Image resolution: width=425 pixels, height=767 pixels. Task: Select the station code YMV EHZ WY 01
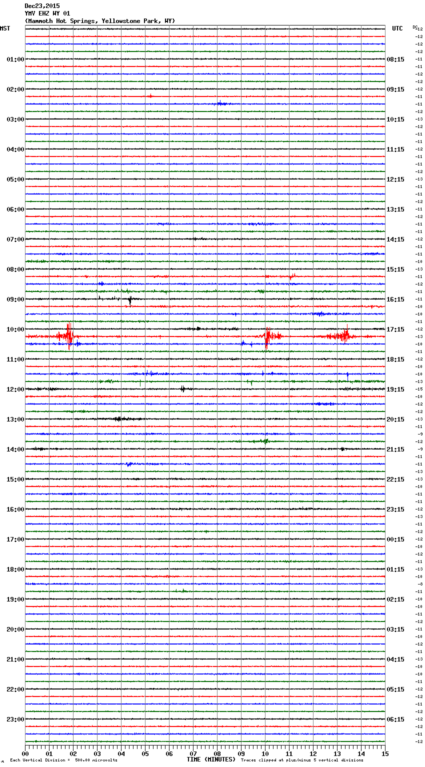[x=47, y=13]
